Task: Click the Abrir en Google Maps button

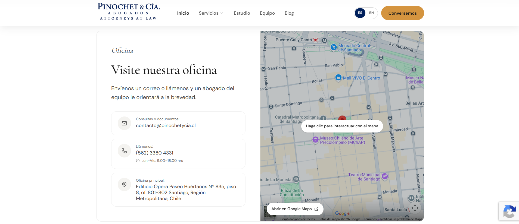Action: pos(295,209)
